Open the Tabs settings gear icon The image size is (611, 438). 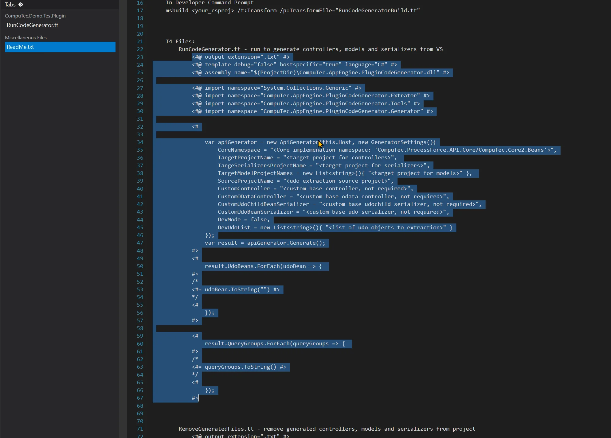pyautogui.click(x=21, y=5)
